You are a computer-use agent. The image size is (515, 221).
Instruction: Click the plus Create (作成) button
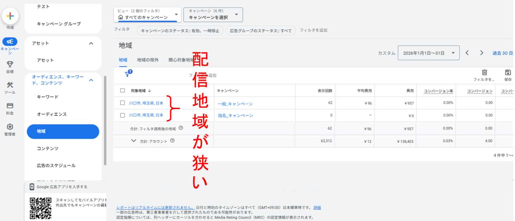[10, 16]
